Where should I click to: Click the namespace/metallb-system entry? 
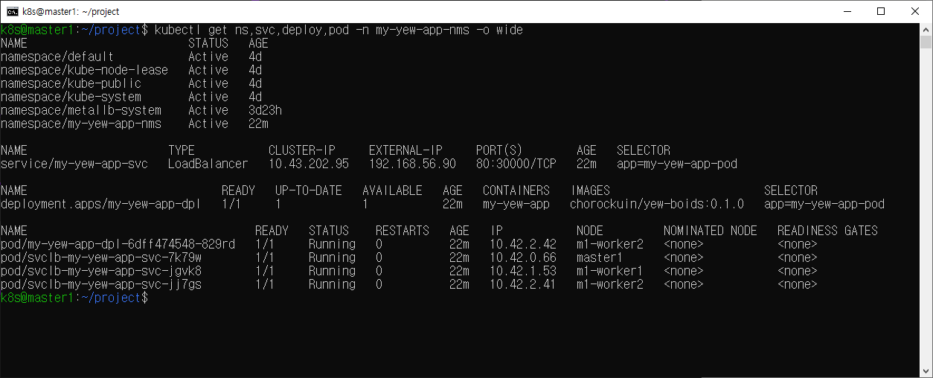pyautogui.click(x=81, y=110)
